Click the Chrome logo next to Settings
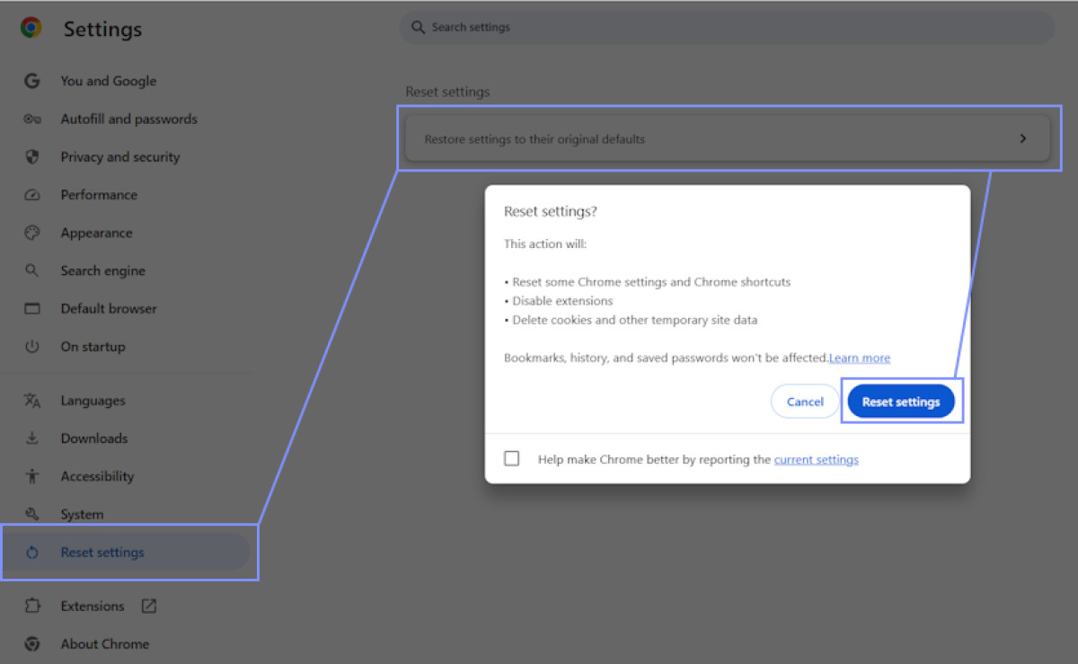The height and width of the screenshot is (664, 1078). [x=31, y=28]
